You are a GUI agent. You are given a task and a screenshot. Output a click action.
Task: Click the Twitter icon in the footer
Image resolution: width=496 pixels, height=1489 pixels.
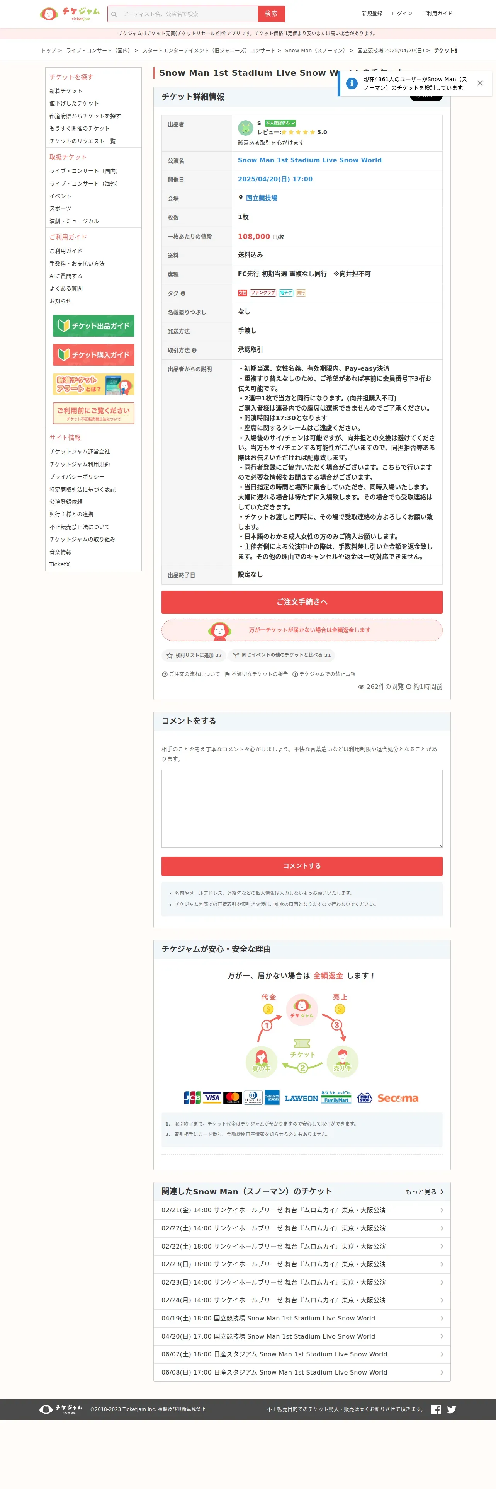(x=452, y=1409)
